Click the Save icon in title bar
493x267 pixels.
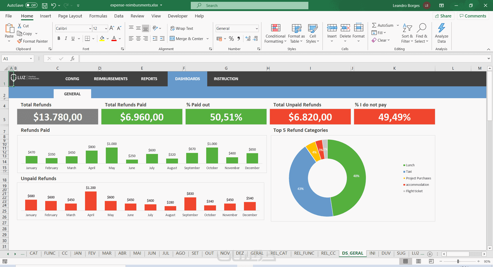tap(45, 5)
